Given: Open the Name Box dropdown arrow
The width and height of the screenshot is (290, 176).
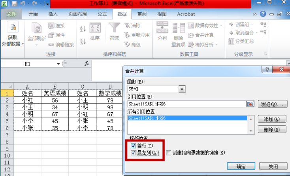Looking at the screenshot, I should (x=58, y=64).
